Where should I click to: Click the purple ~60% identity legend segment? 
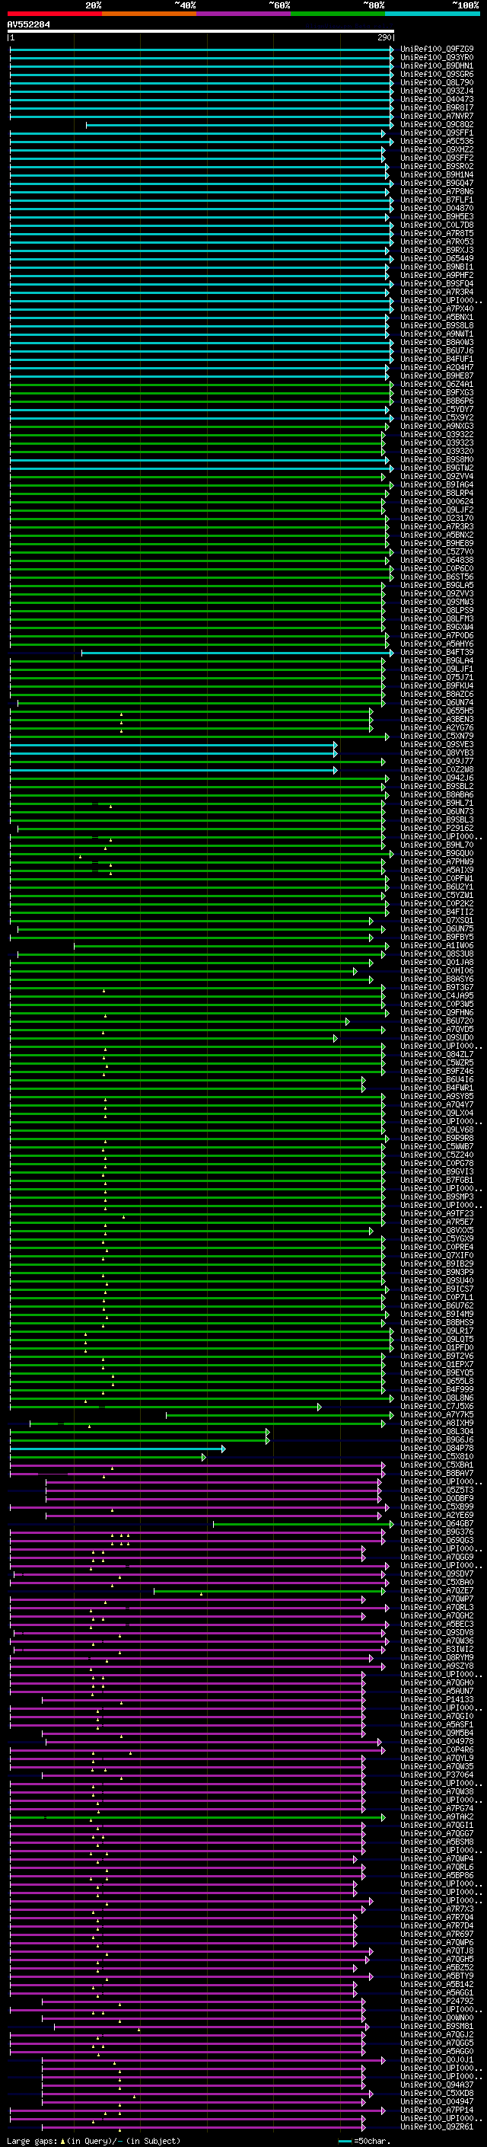244,14
